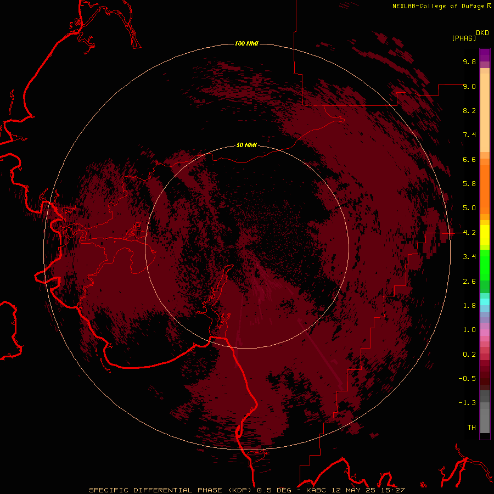This screenshot has height=494, width=494.
Task: Select the TH threshold label
Action: (471, 428)
